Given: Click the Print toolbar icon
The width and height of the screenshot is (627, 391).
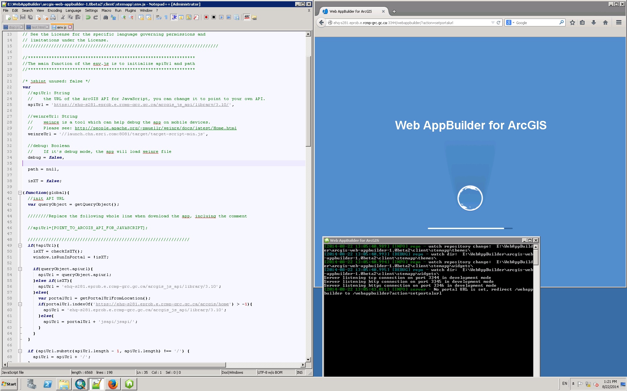Looking at the screenshot, I should click(x=53, y=17).
